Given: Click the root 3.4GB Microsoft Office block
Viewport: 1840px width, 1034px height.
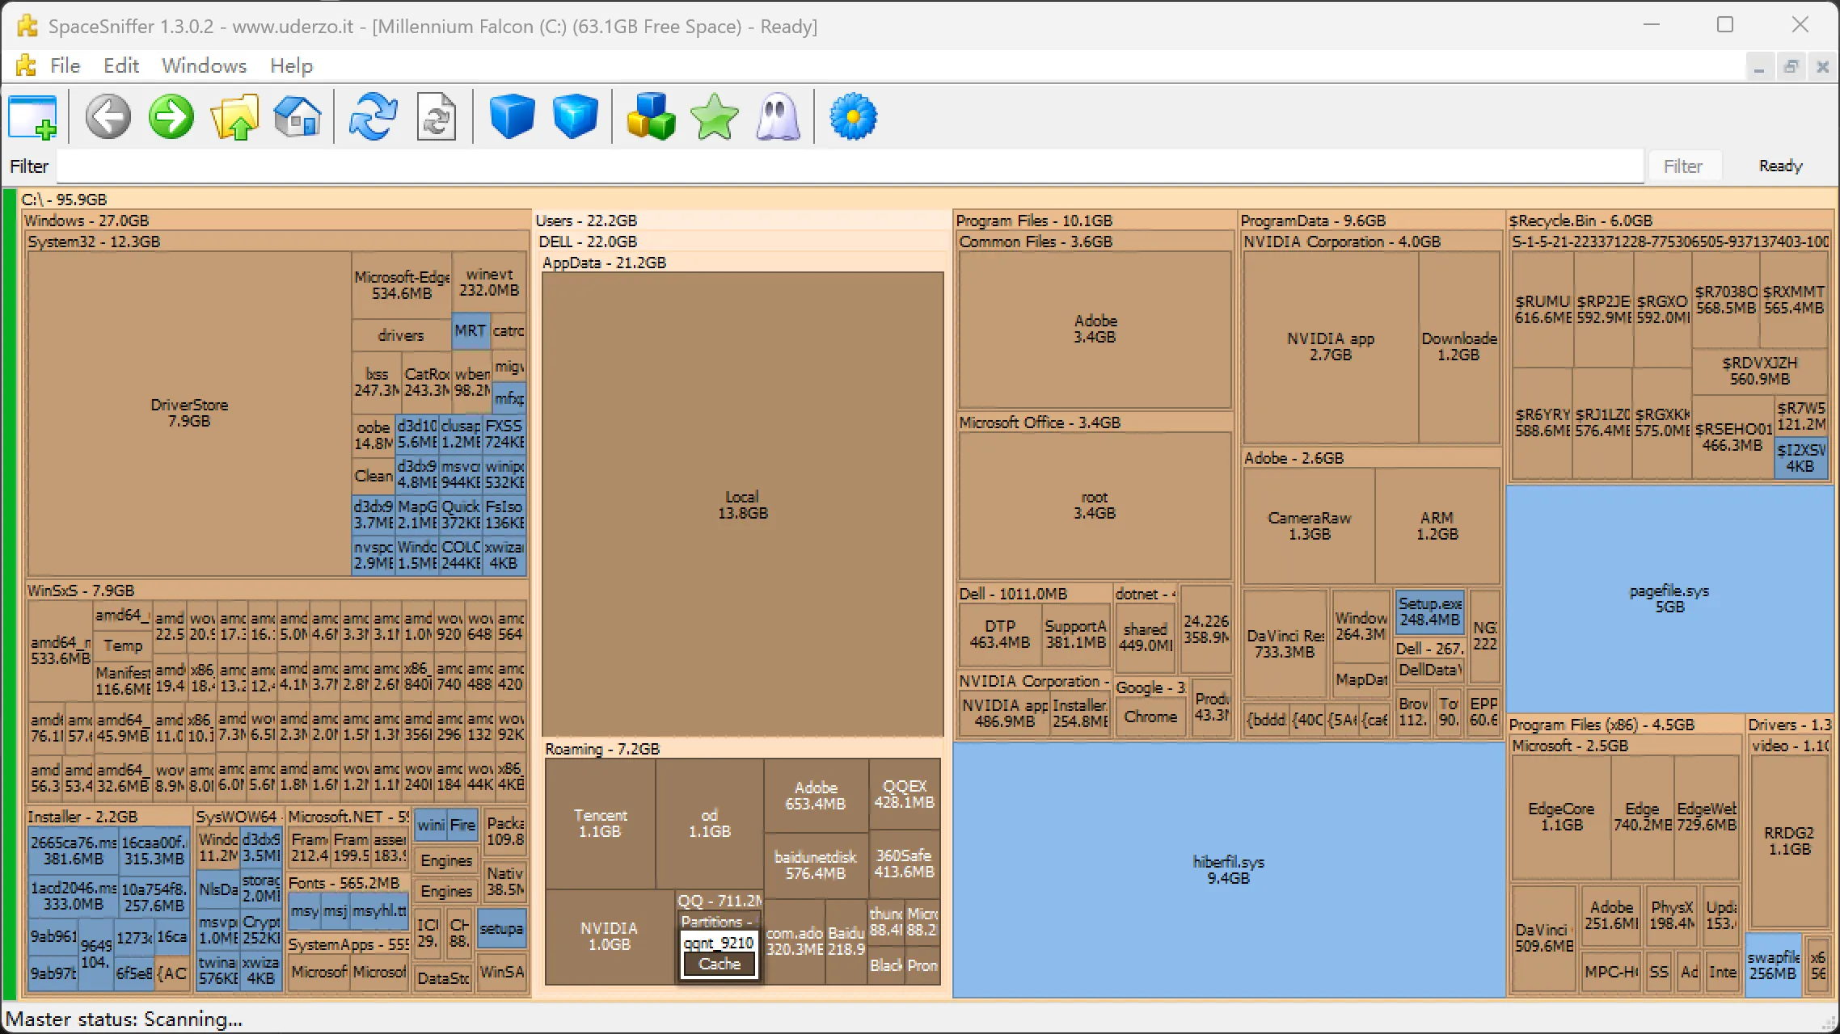Looking at the screenshot, I should click(x=1095, y=505).
